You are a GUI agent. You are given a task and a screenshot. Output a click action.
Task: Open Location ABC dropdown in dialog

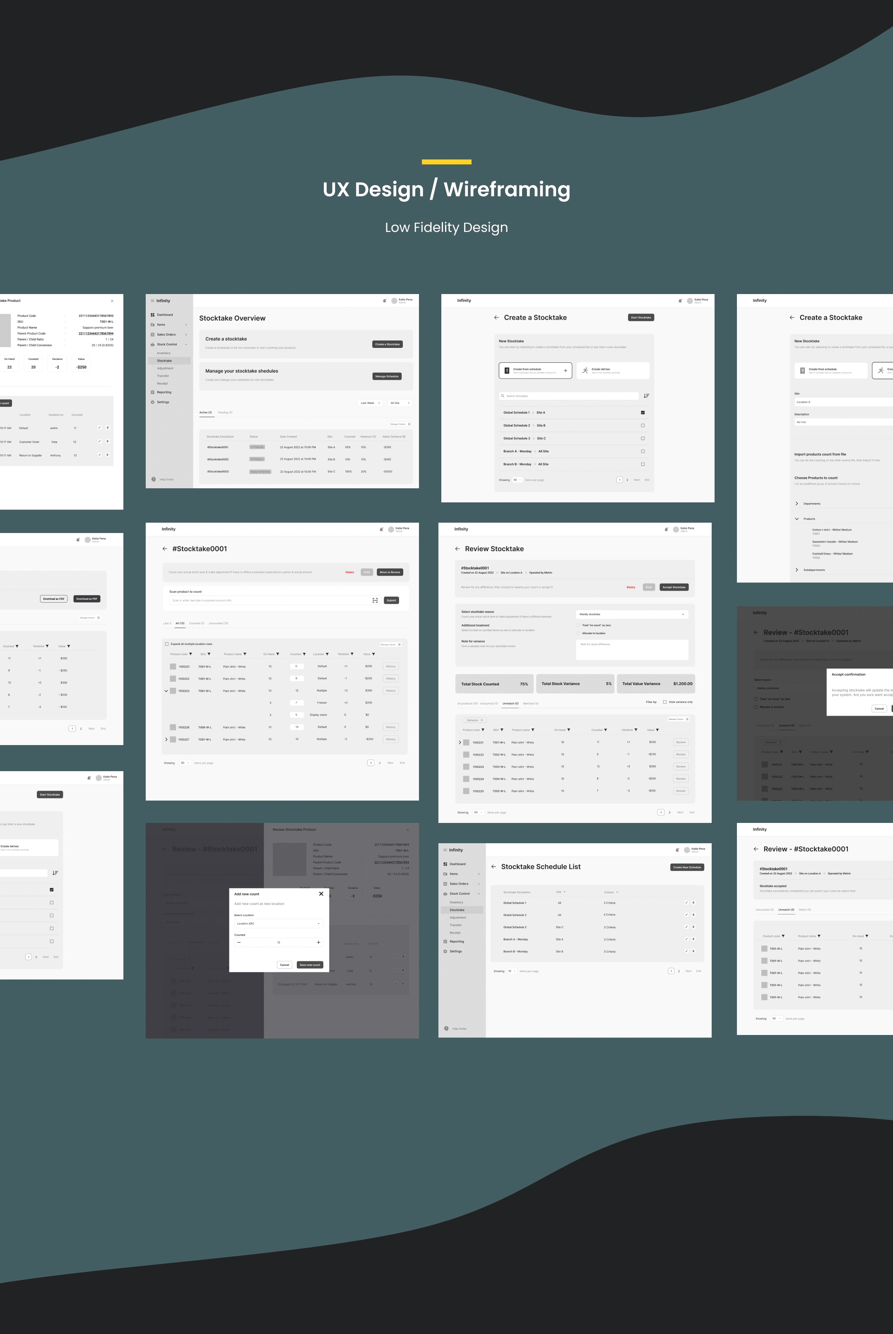pyautogui.click(x=279, y=923)
